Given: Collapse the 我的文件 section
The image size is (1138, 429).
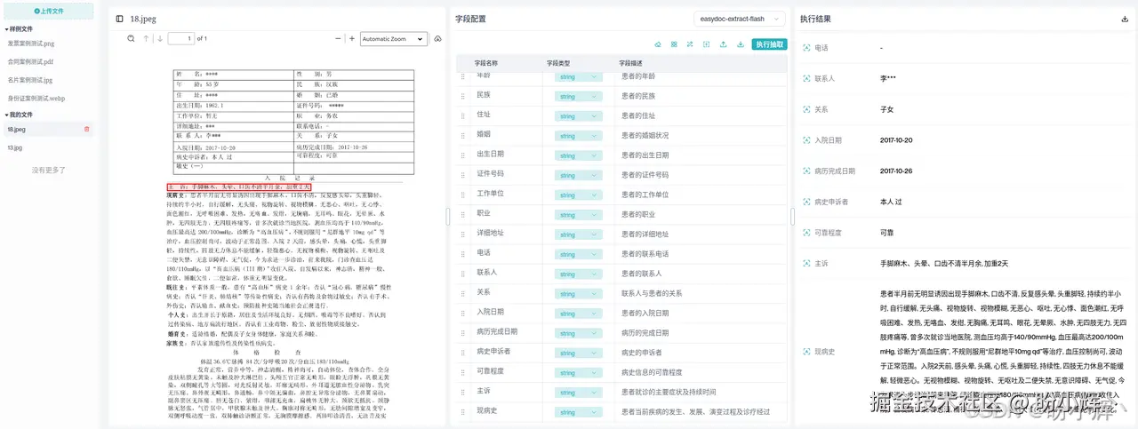Looking at the screenshot, I should pos(19,115).
